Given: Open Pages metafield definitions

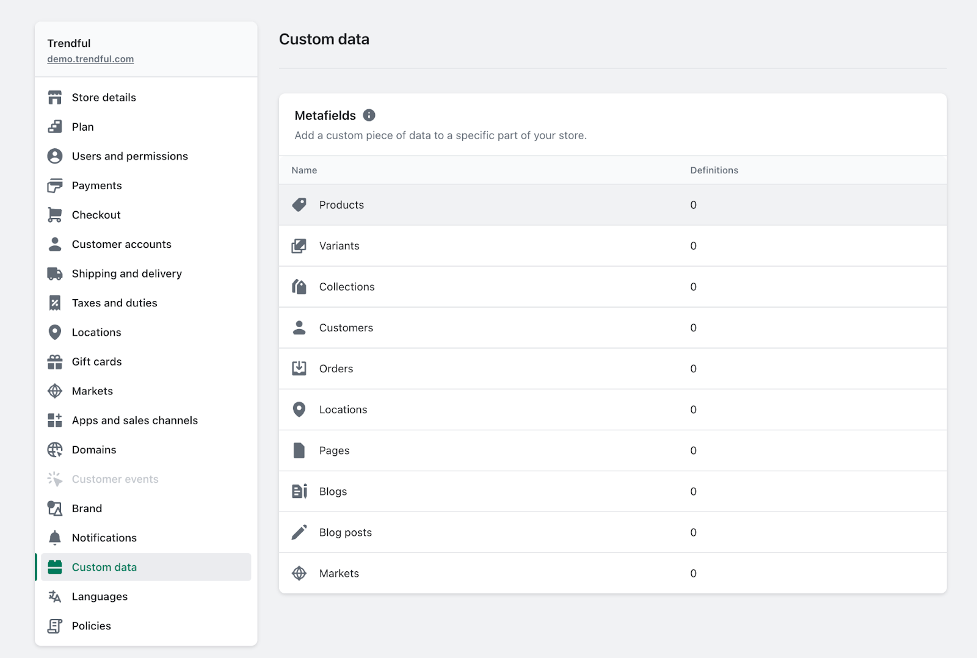Looking at the screenshot, I should [612, 450].
